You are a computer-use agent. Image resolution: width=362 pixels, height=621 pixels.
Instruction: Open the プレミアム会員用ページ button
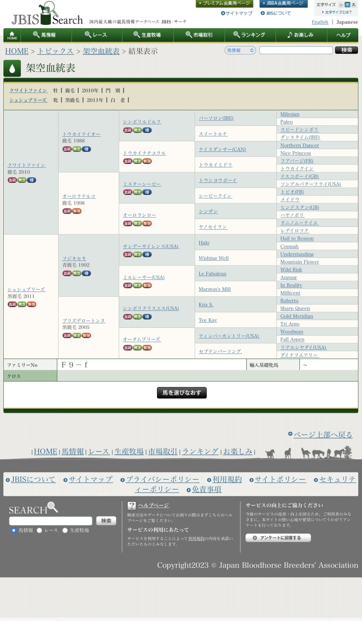coord(225,3)
